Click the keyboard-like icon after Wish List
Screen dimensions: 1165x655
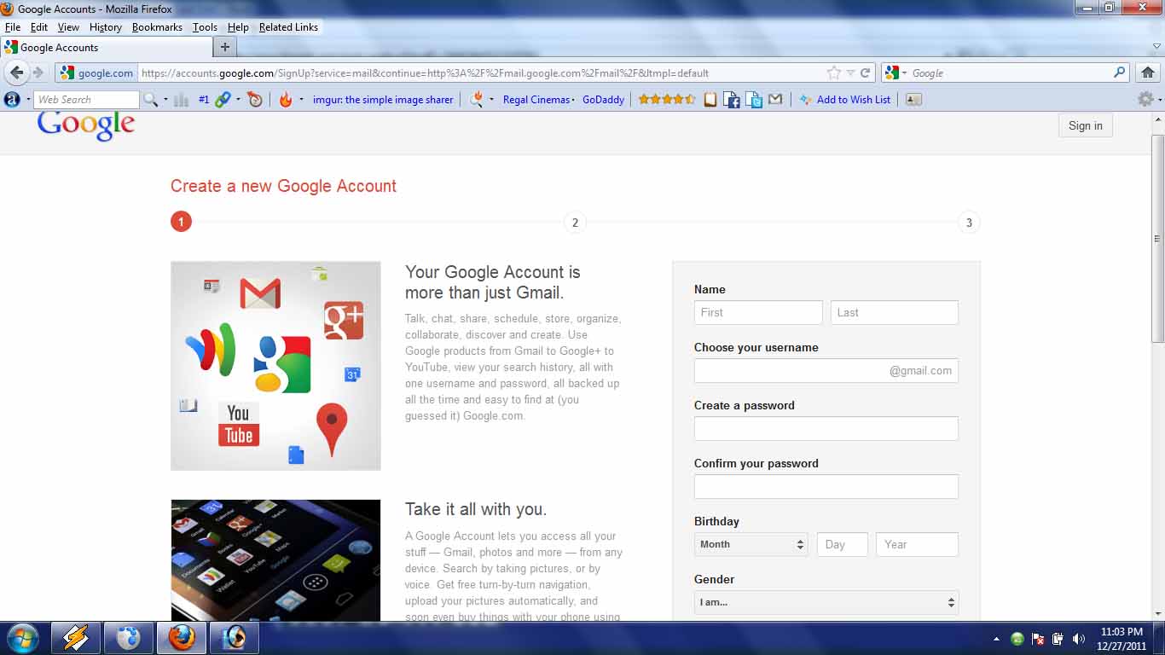tap(913, 100)
